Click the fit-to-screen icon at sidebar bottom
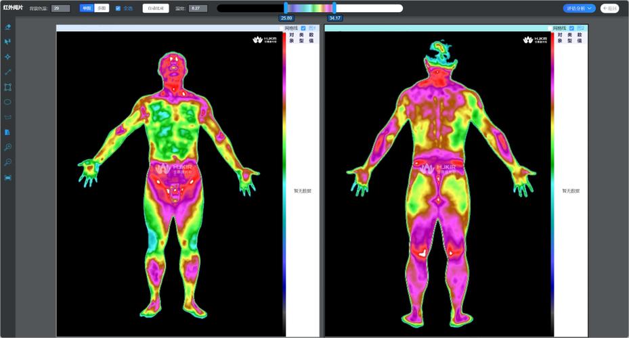This screenshot has width=629, height=338. coord(7,177)
